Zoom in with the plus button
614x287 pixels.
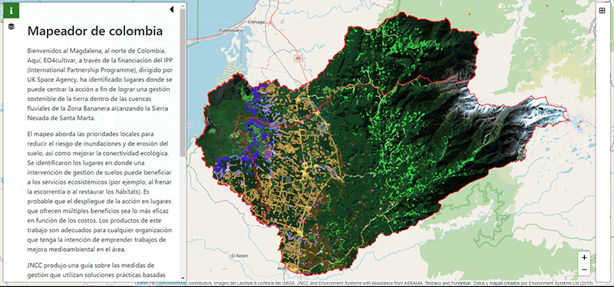point(584,257)
